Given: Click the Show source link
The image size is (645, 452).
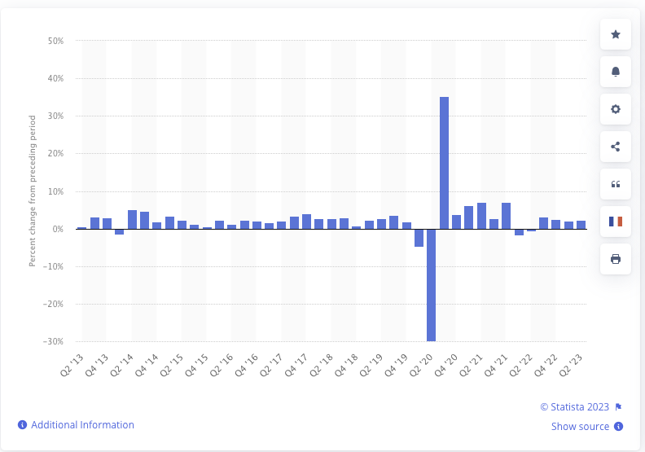Looking at the screenshot, I should 580,427.
